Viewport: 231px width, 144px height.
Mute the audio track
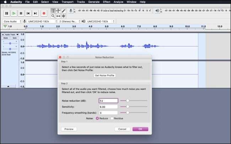click(x=5, y=38)
